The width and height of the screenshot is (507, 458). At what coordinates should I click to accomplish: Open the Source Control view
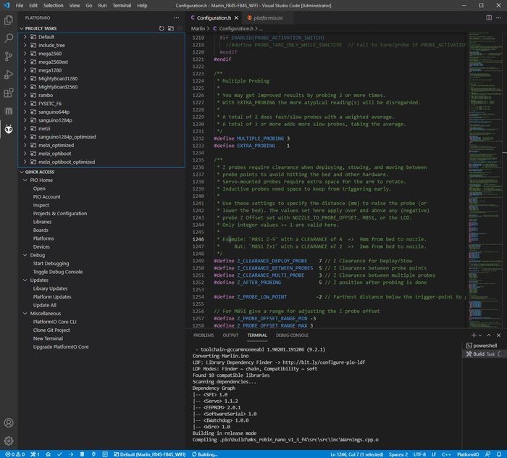pyautogui.click(x=9, y=56)
